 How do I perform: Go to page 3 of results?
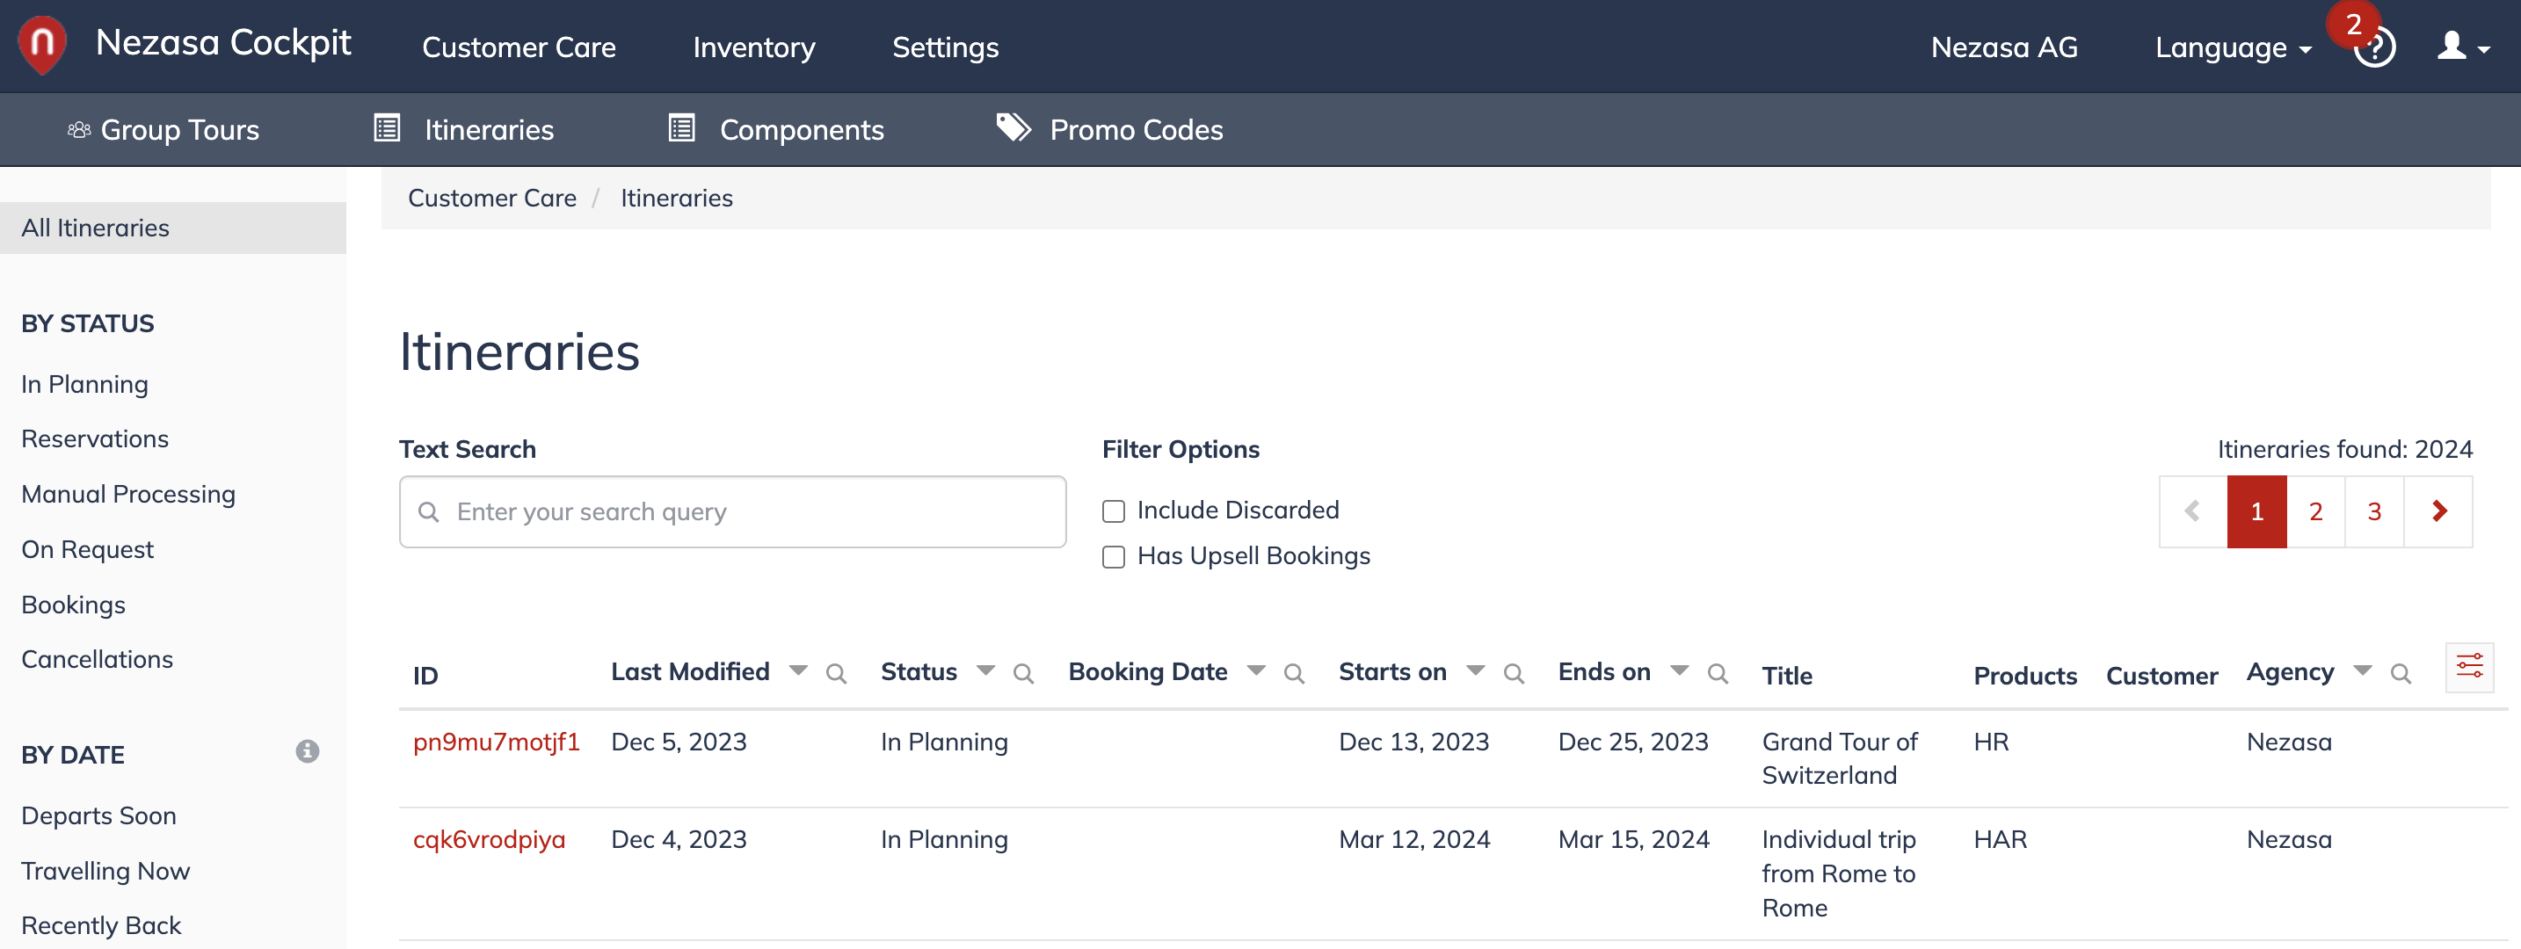point(2374,511)
